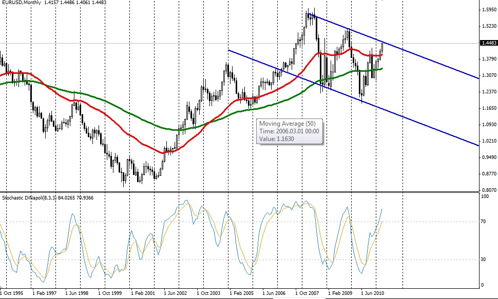This screenshot has width=498, height=299.
Task: Click the 1.0210 price axis label
Action: pos(487,141)
